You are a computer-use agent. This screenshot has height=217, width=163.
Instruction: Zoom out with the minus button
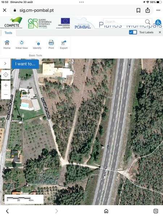pyautogui.click(x=6, y=94)
